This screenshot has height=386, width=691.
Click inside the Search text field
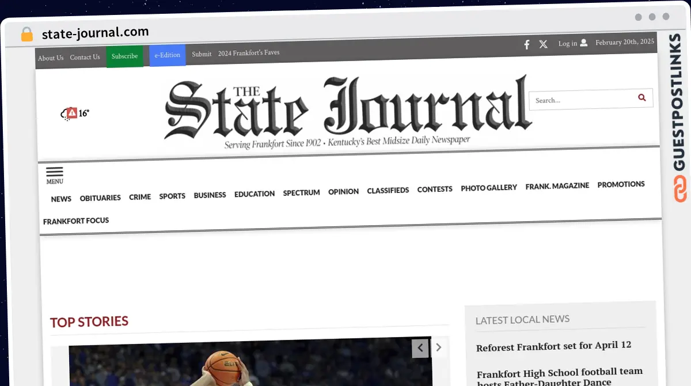pos(582,100)
